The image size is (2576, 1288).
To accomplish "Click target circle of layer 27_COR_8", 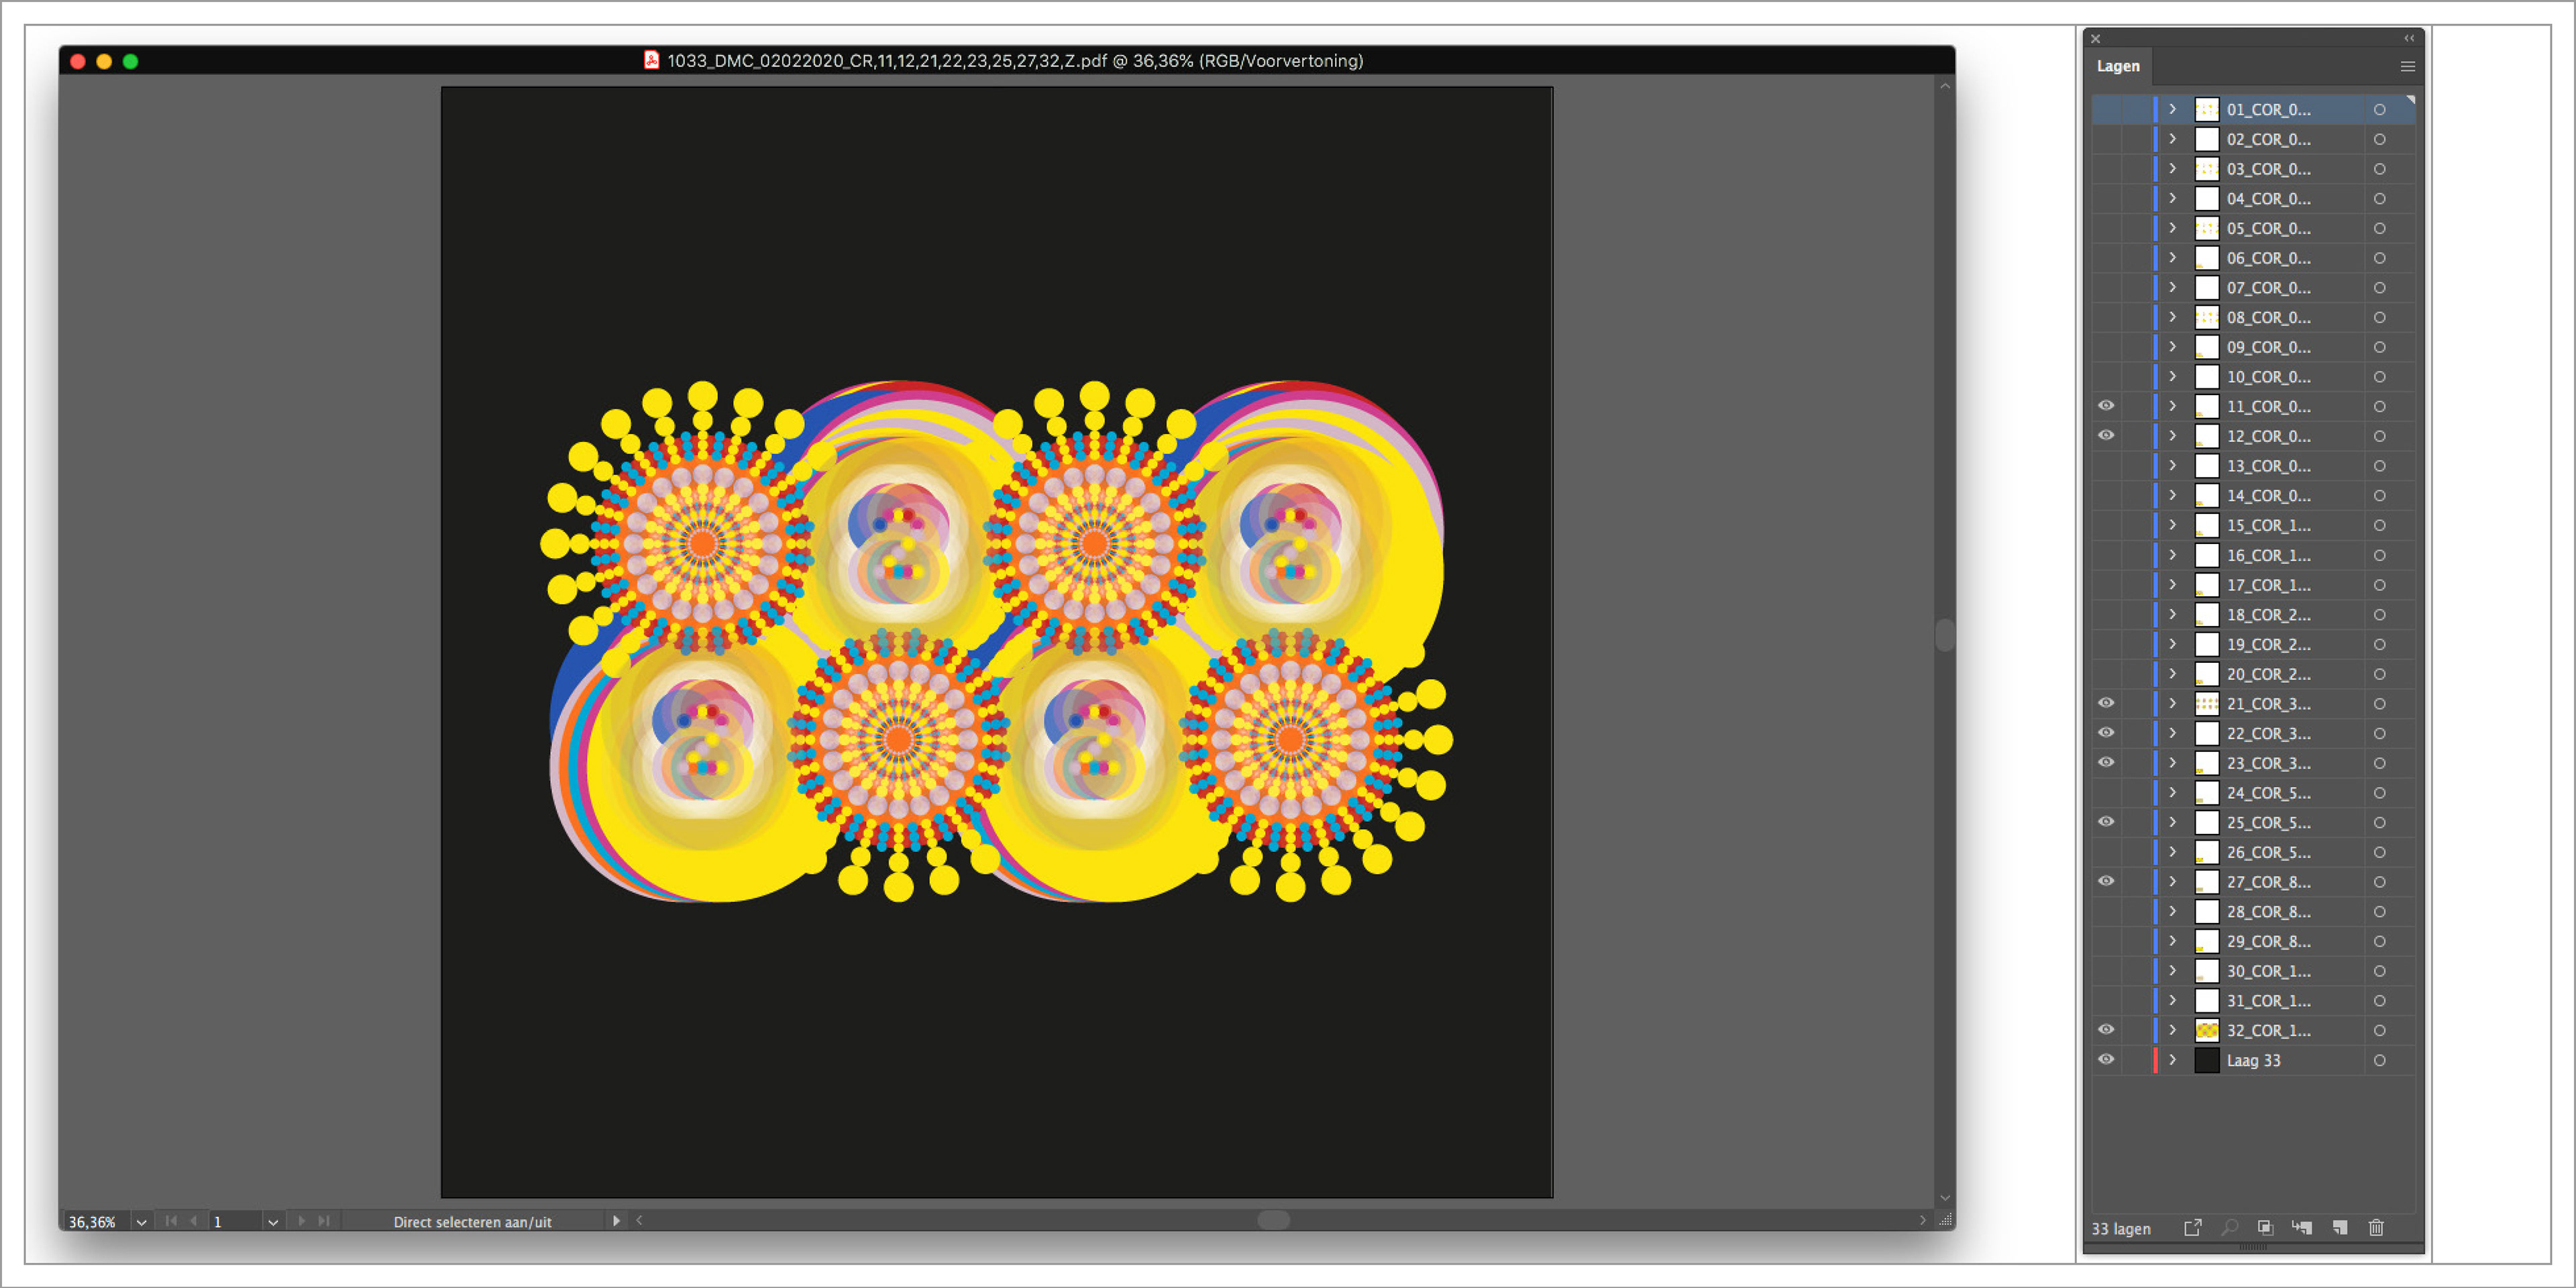I will tap(2379, 882).
